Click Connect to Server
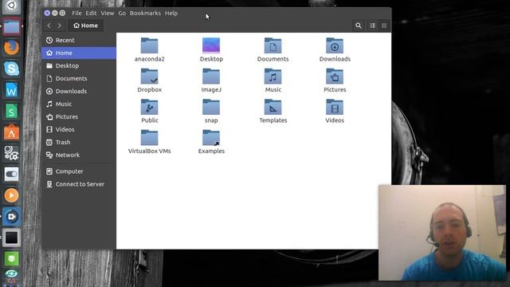 click(79, 184)
